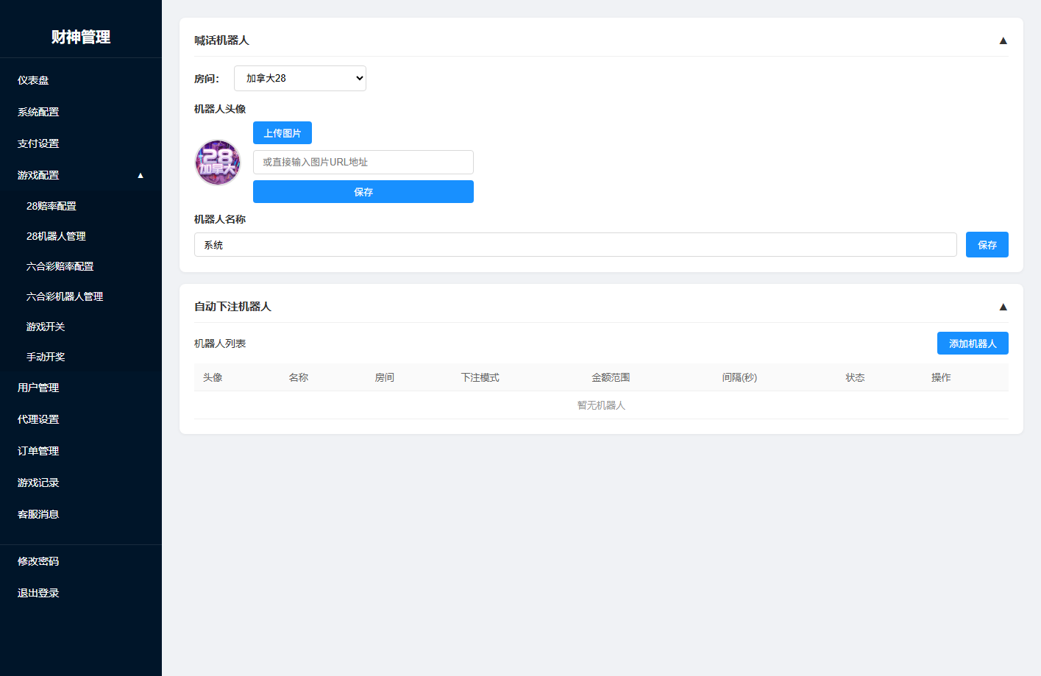Go to 系统配置 in sidebar

(38, 112)
